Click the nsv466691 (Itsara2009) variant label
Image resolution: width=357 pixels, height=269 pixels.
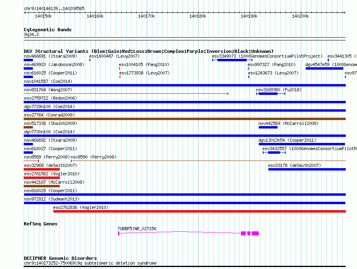(51, 56)
